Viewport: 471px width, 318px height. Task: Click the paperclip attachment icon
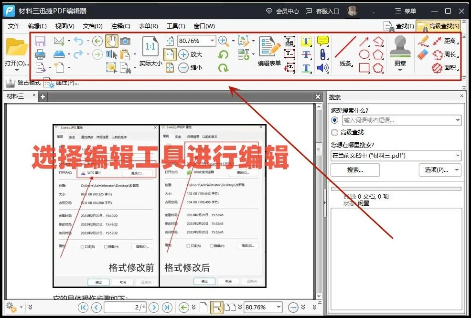click(323, 54)
